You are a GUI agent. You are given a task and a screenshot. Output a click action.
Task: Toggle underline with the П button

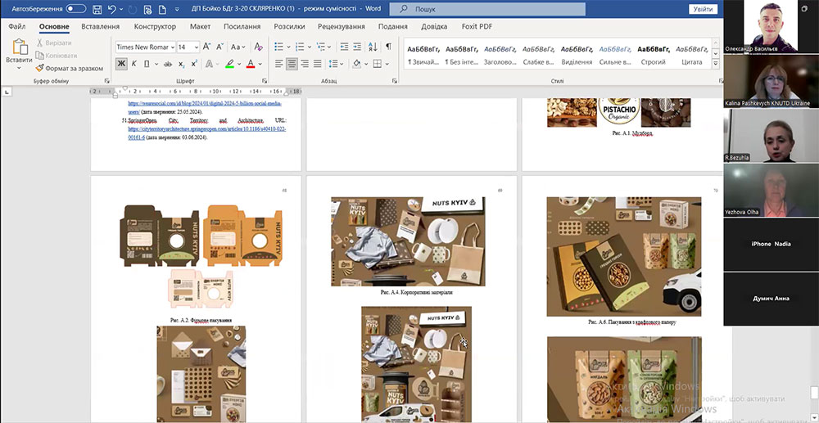[147, 64]
